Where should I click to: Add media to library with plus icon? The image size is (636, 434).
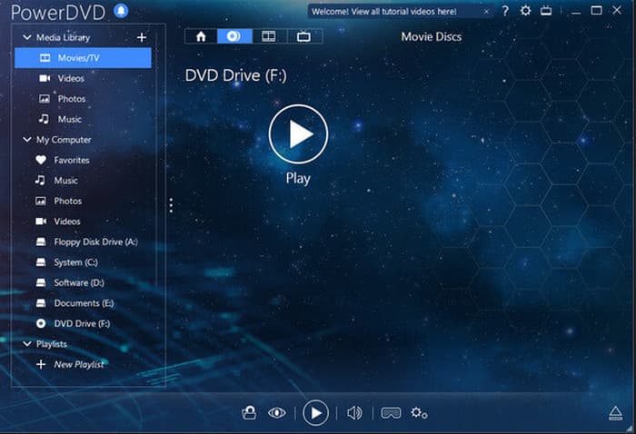pyautogui.click(x=142, y=38)
